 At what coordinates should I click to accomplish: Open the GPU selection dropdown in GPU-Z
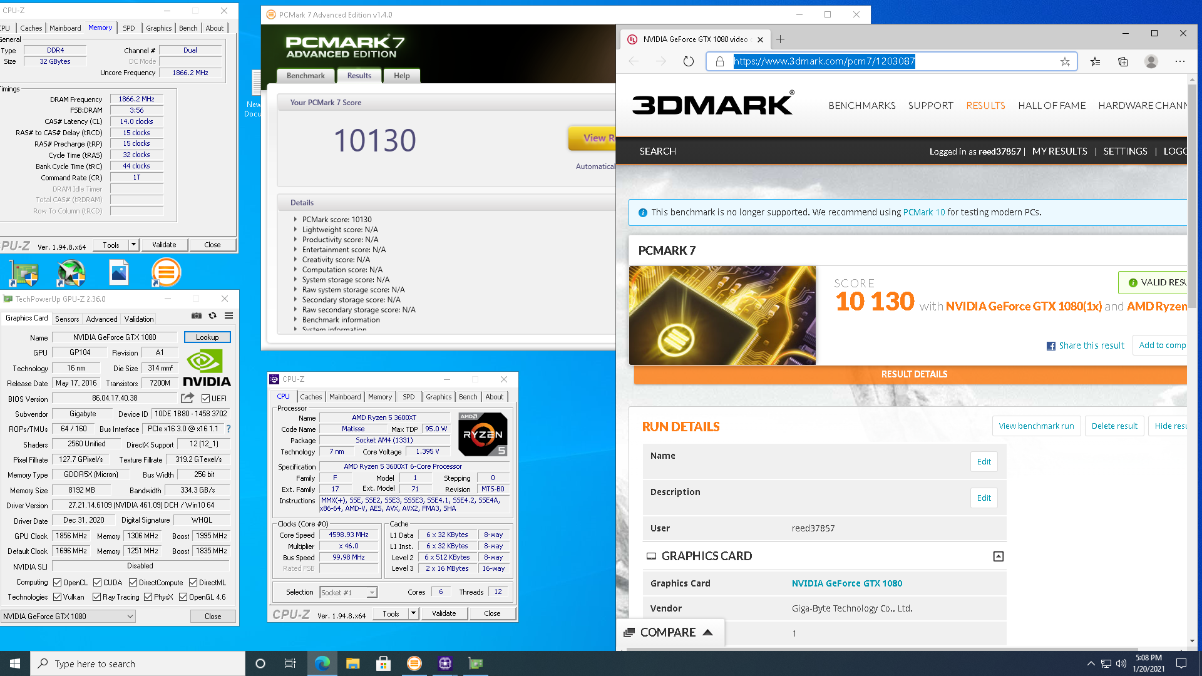pyautogui.click(x=68, y=617)
